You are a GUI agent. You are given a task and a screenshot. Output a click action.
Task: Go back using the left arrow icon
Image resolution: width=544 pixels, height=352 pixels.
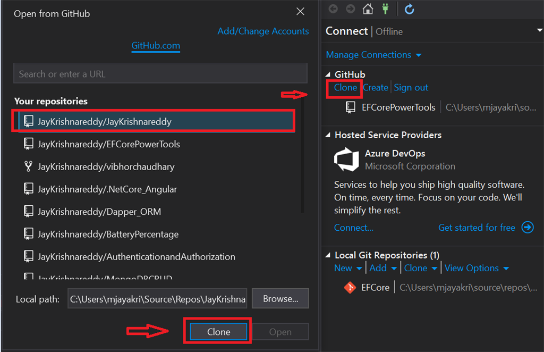(x=333, y=9)
